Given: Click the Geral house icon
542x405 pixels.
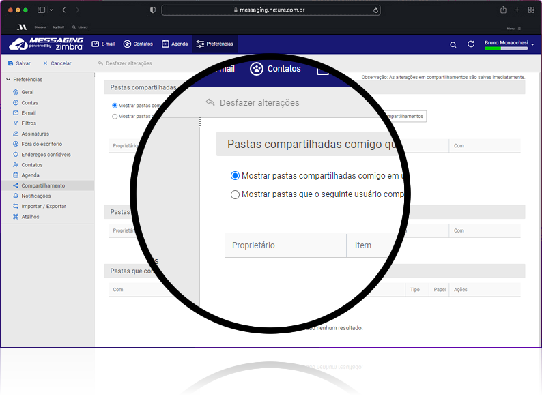Looking at the screenshot, I should (x=16, y=92).
